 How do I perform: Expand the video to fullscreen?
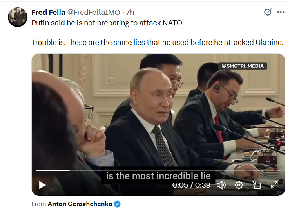(274, 185)
